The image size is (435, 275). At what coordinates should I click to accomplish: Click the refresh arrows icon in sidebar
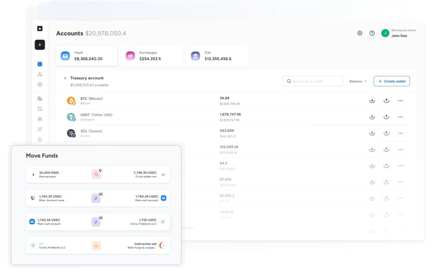point(40,109)
